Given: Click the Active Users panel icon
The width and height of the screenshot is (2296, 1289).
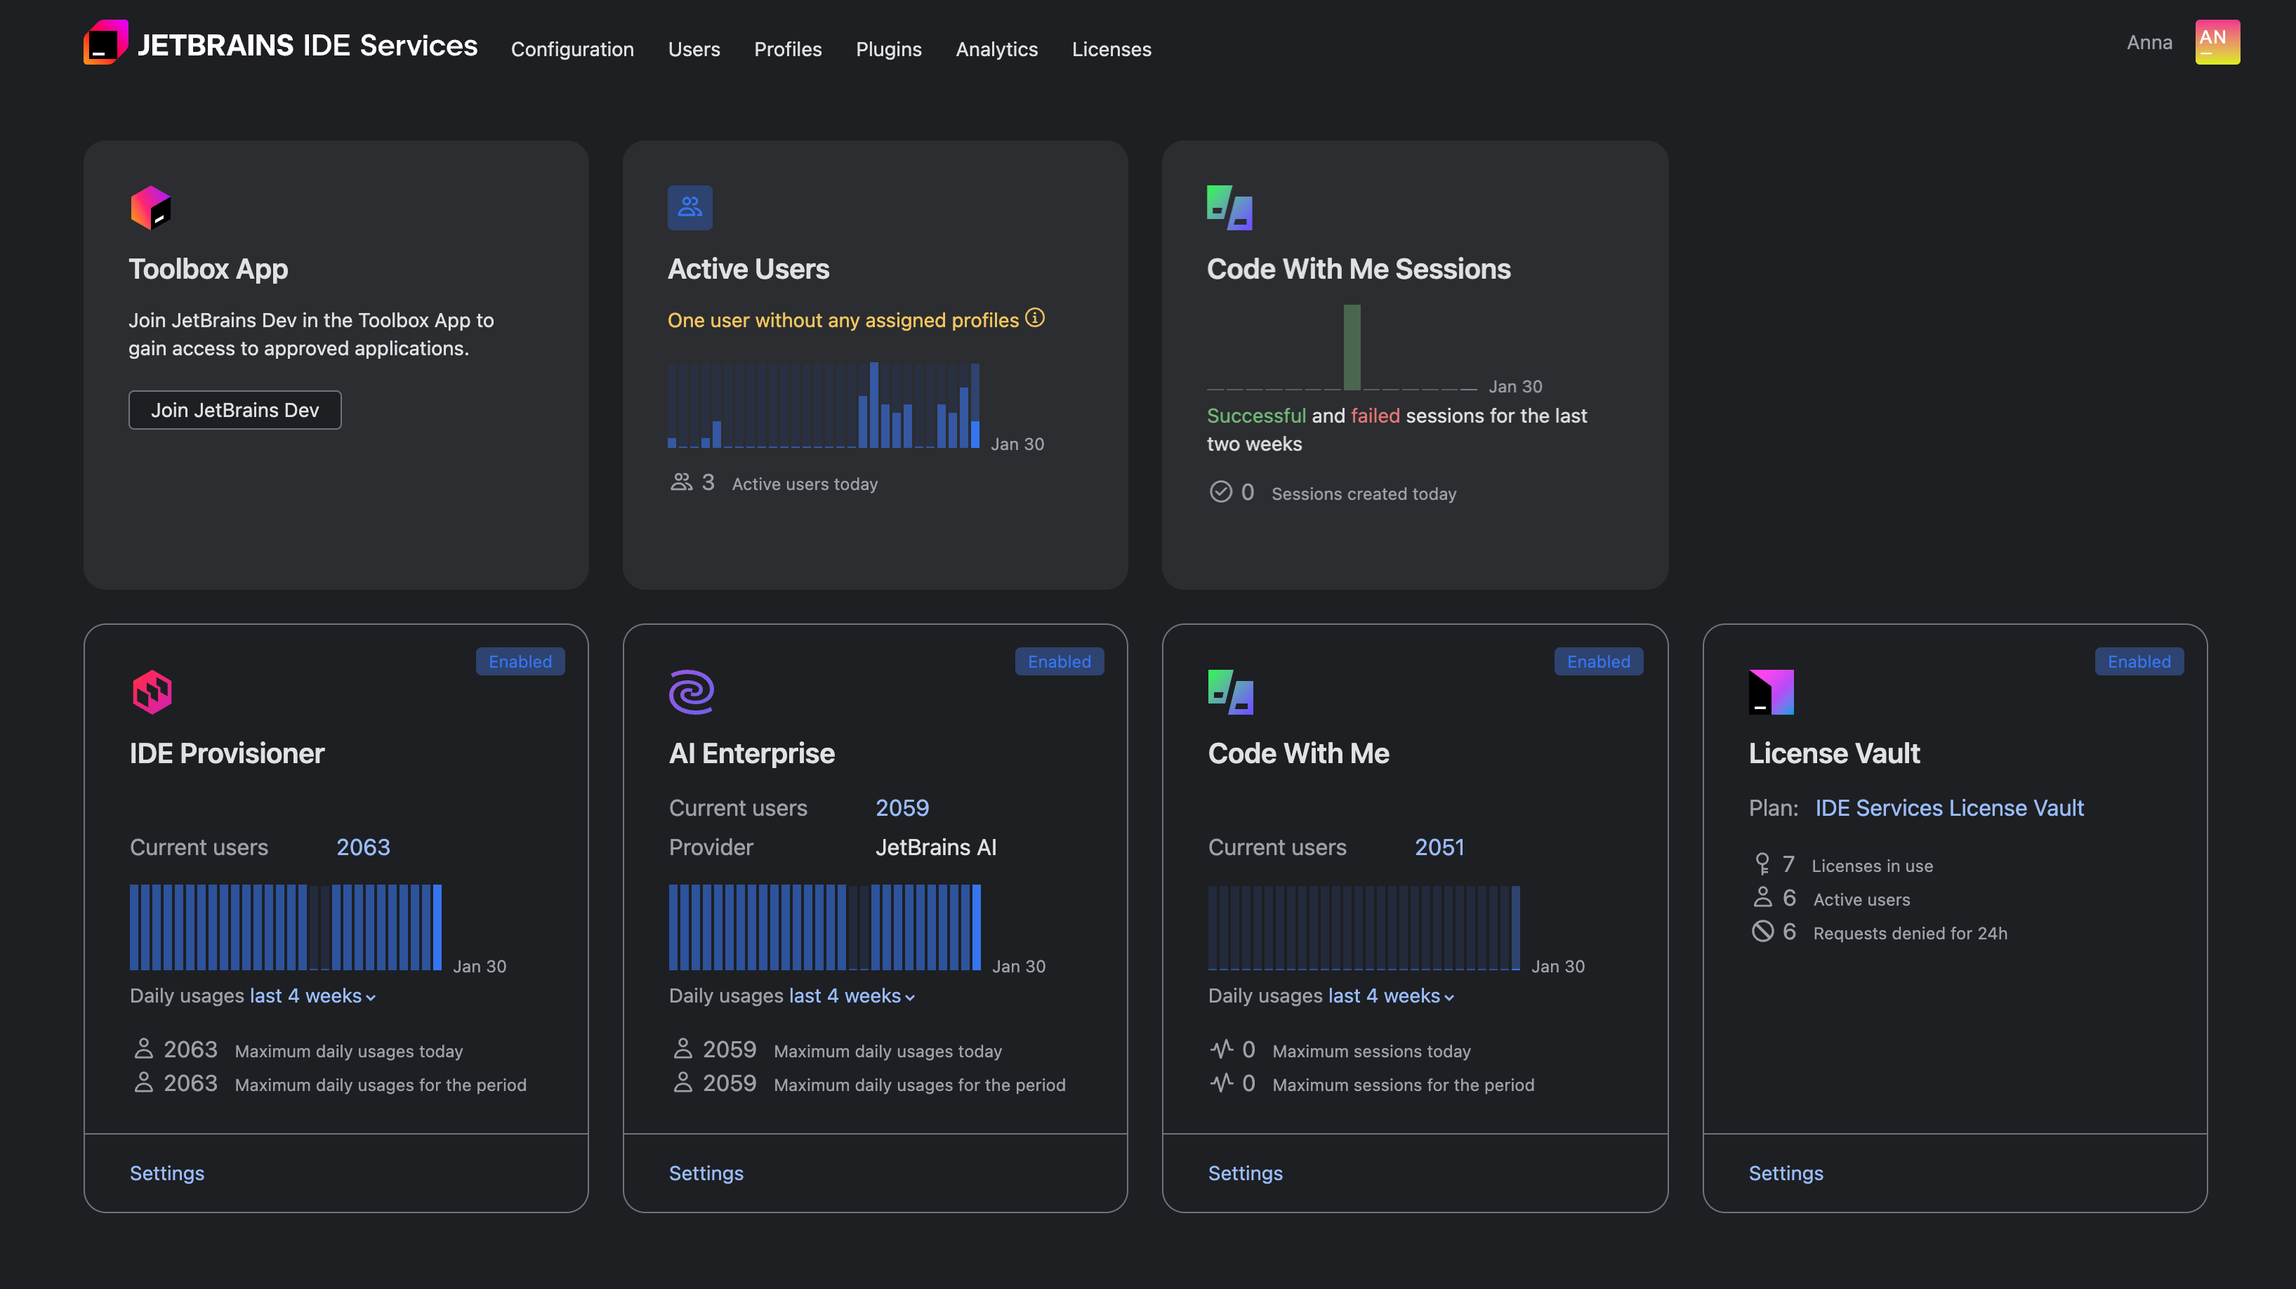Looking at the screenshot, I should (690, 207).
